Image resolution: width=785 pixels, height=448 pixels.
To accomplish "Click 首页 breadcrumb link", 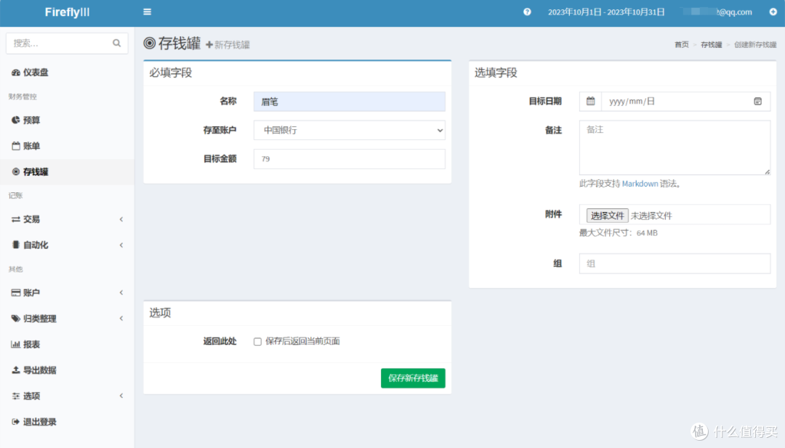I will click(x=681, y=44).
